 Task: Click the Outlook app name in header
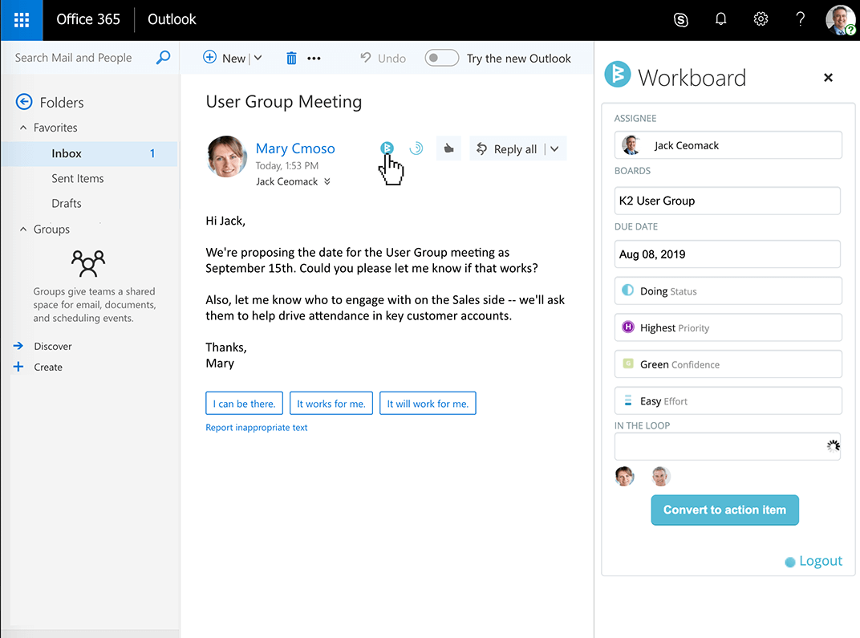172,19
